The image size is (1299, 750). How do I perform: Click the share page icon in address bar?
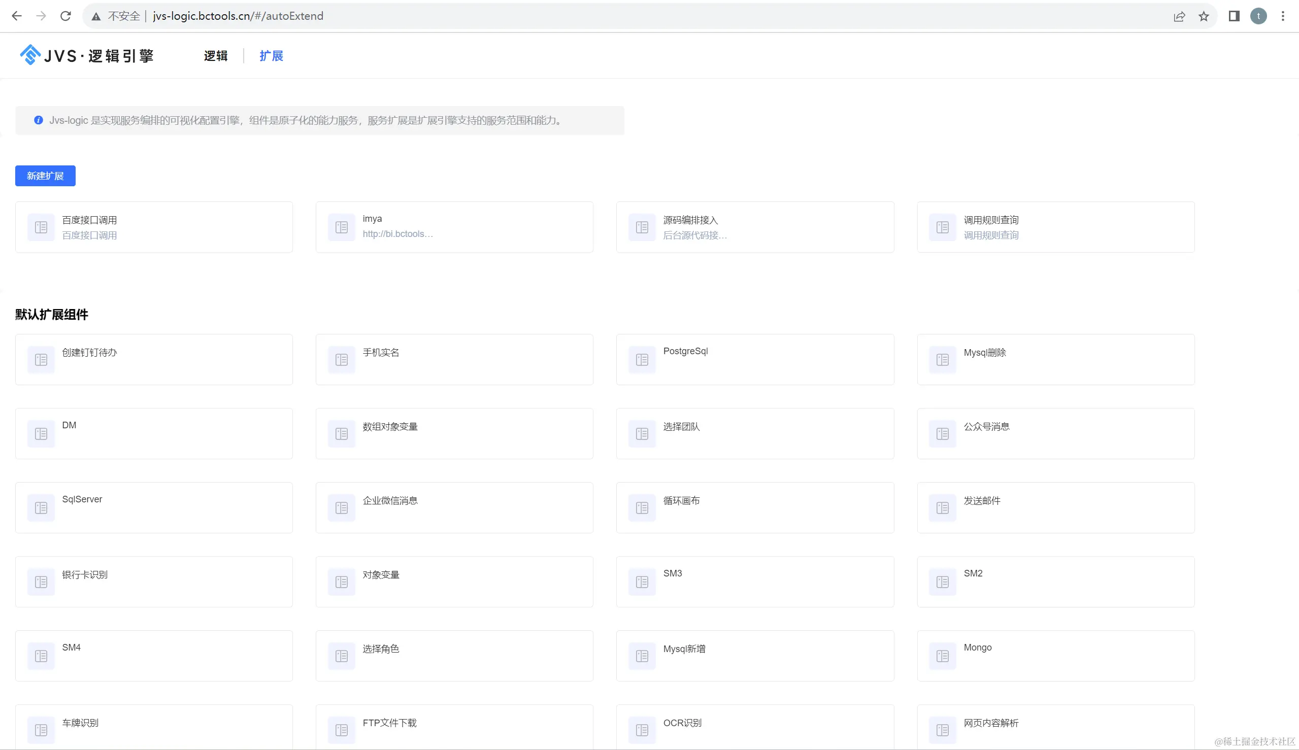1179,16
